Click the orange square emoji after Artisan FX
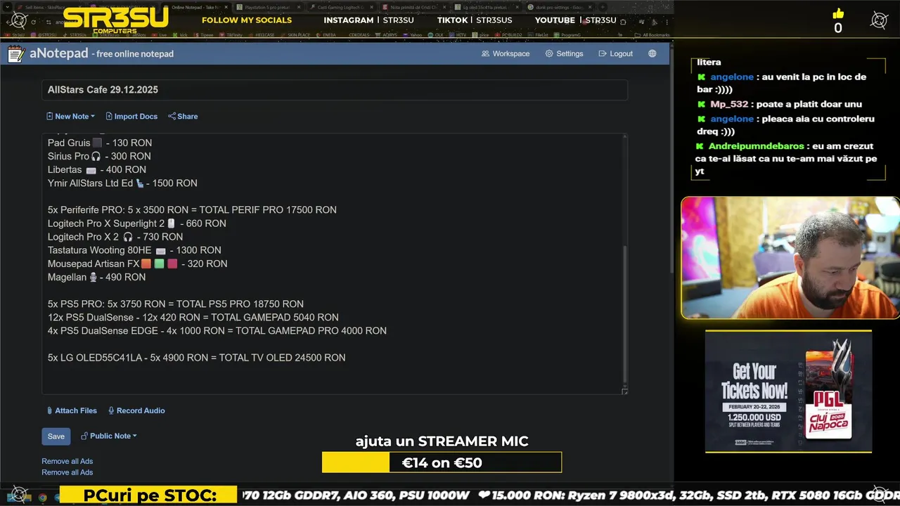Screen dimensions: 900x506 146,264
